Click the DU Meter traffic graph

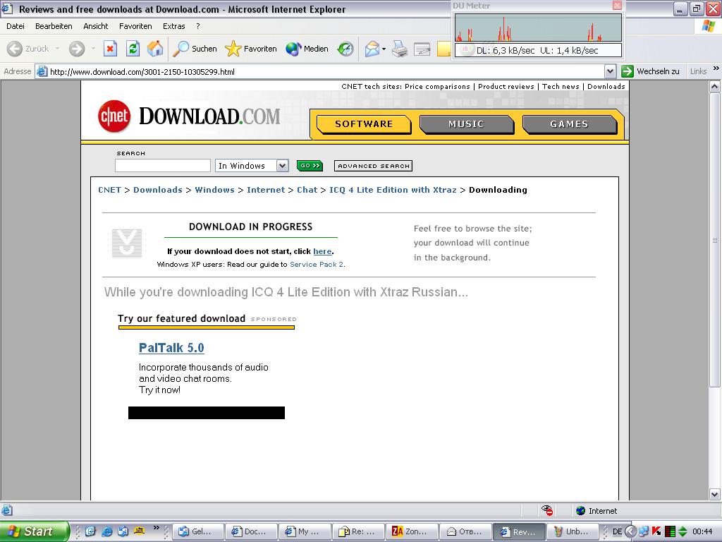point(538,28)
